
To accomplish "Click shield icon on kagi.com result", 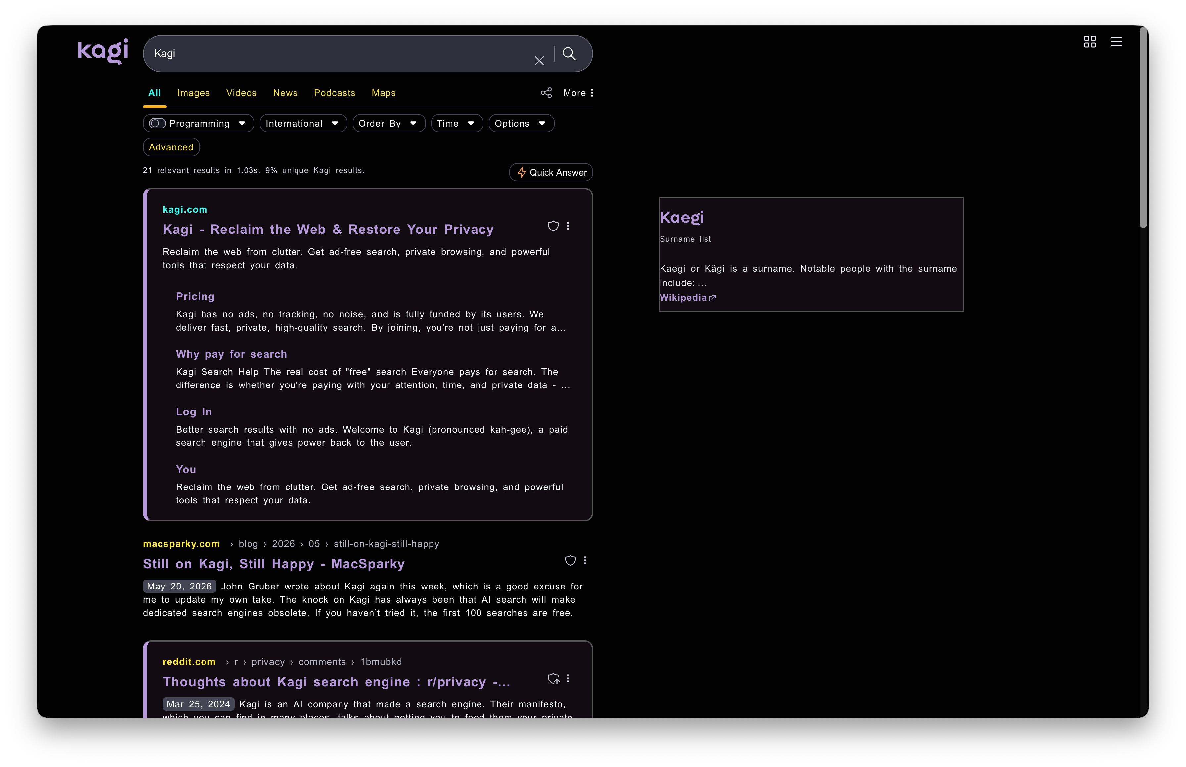I will 553,226.
